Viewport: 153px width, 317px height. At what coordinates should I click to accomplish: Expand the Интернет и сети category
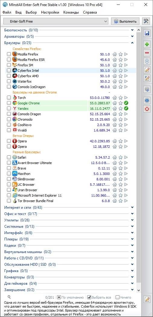(x=132, y=207)
